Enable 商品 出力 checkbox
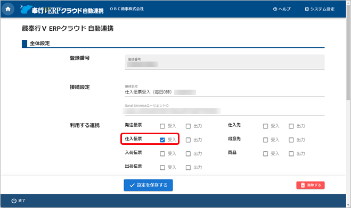This screenshot has height=208, width=351. pos(291,154)
